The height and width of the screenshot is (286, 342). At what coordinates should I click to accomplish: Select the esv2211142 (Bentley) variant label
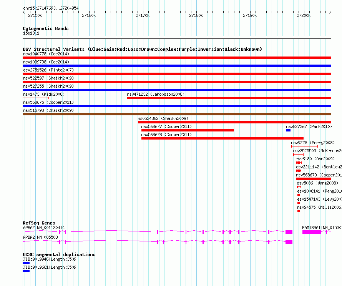pyautogui.click(x=319, y=167)
